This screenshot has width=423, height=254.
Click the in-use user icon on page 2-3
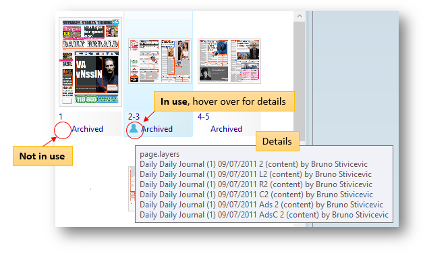coord(134,128)
